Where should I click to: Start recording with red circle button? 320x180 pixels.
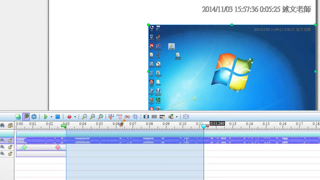tap(69, 117)
